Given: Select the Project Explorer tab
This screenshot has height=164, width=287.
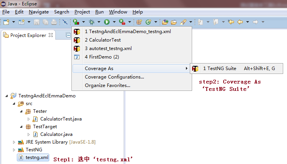Looking at the screenshot, I should [28, 35].
